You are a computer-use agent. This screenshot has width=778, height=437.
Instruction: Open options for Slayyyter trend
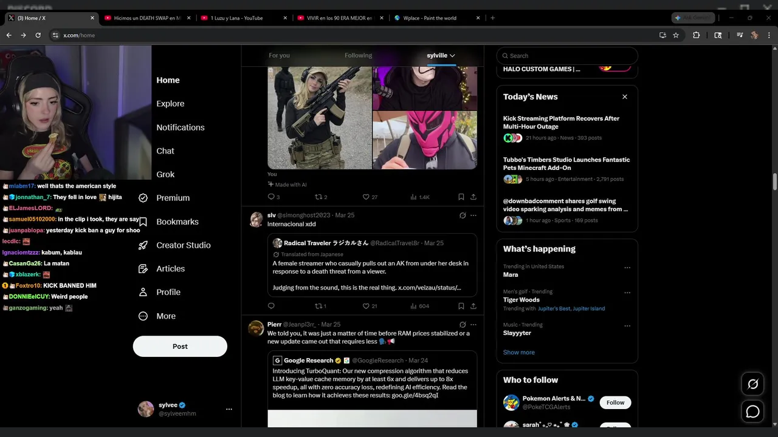(x=627, y=326)
